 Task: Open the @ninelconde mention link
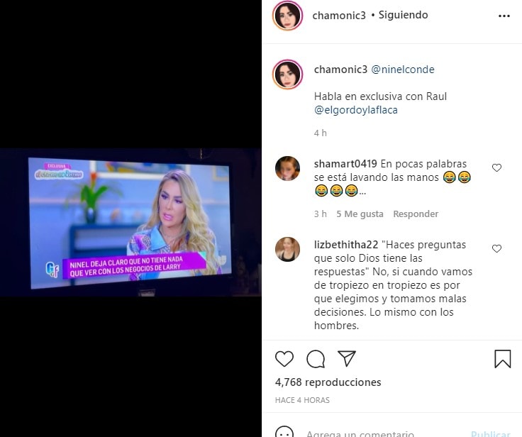pyautogui.click(x=402, y=70)
